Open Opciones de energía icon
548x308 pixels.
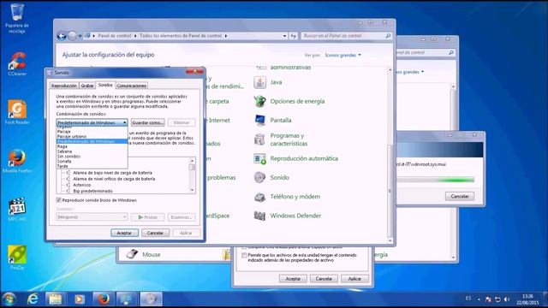point(259,101)
